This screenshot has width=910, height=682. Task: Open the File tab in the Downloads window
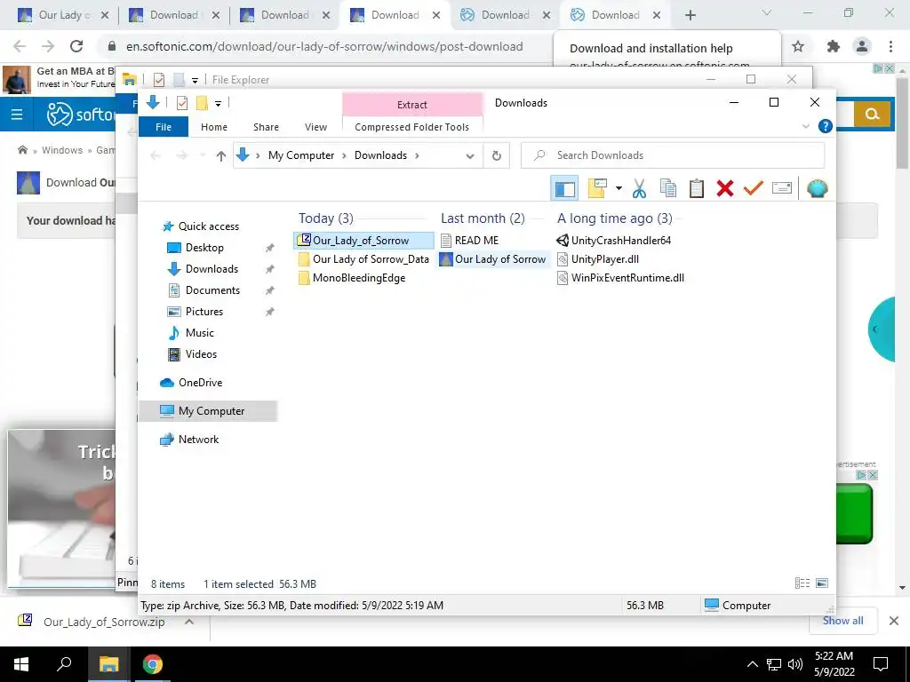[164, 127]
